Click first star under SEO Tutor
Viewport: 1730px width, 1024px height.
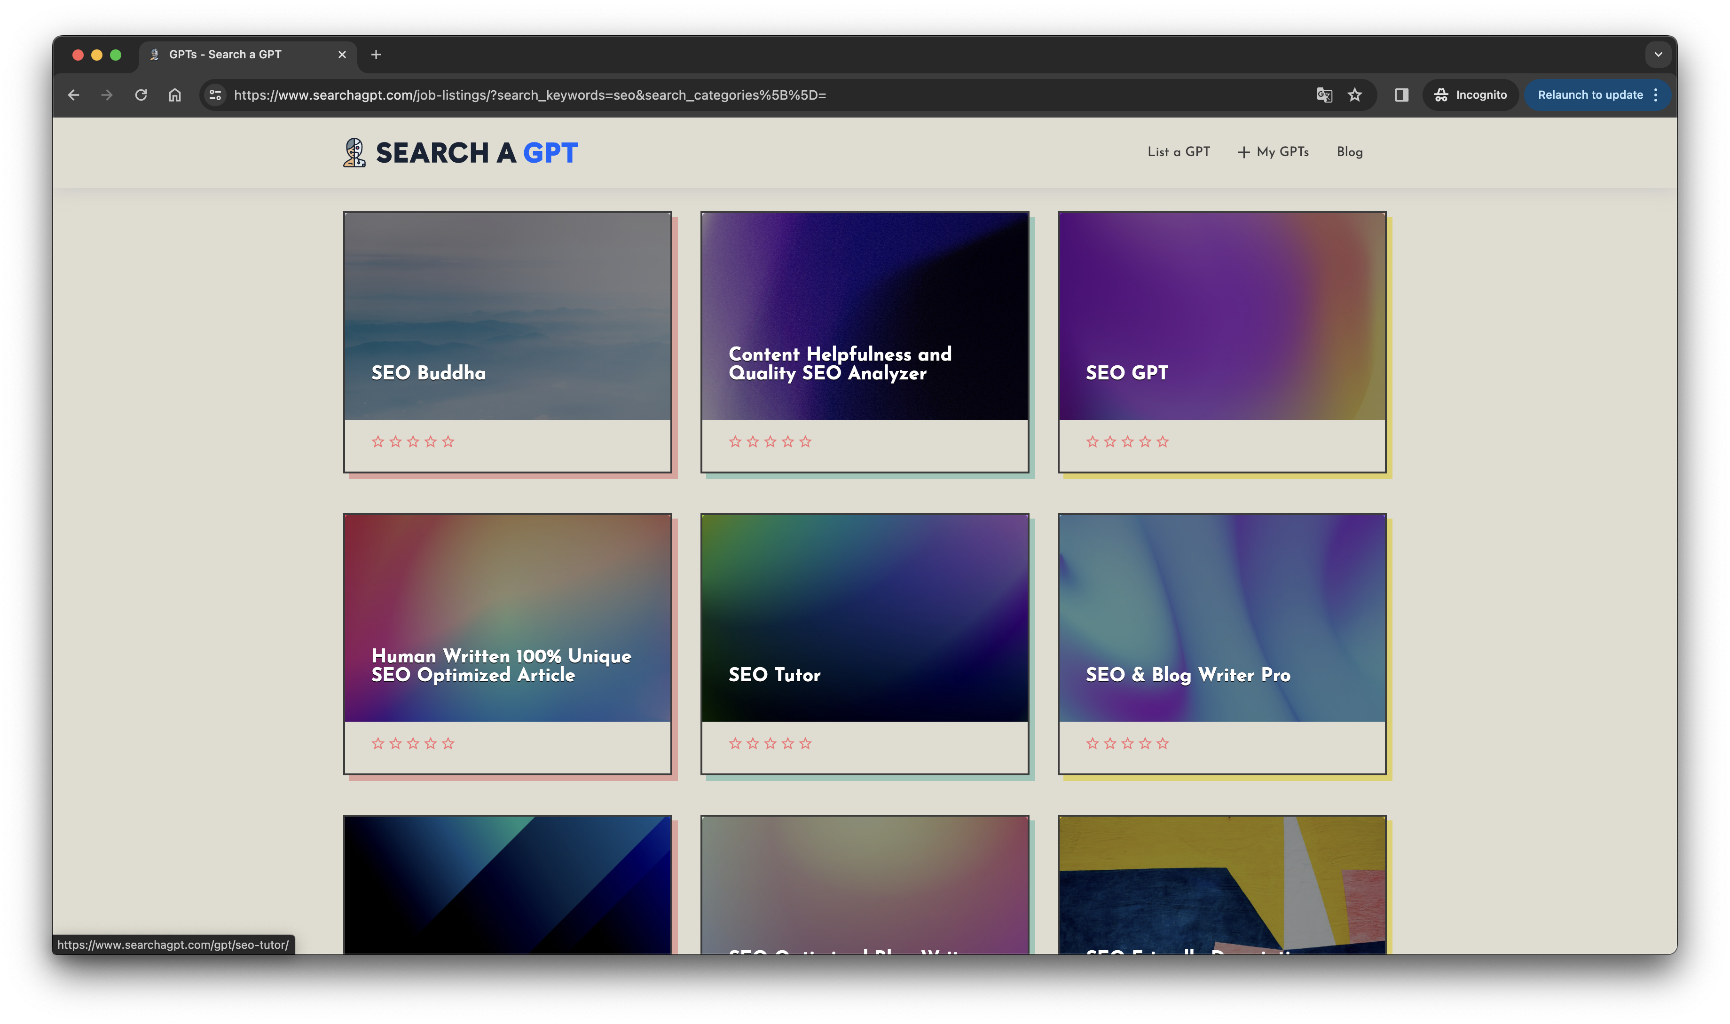pyautogui.click(x=735, y=744)
